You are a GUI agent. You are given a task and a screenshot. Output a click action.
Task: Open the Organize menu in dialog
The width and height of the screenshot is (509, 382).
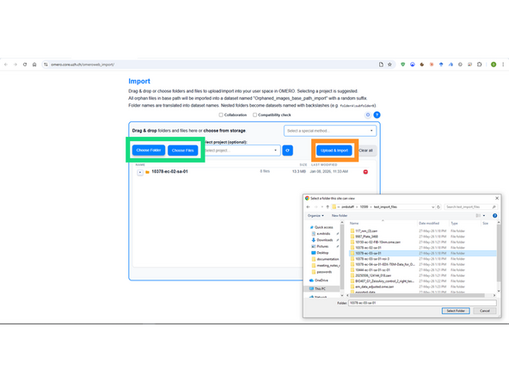click(x=316, y=216)
